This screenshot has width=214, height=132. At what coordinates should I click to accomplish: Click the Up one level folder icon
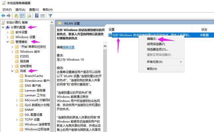16,16
